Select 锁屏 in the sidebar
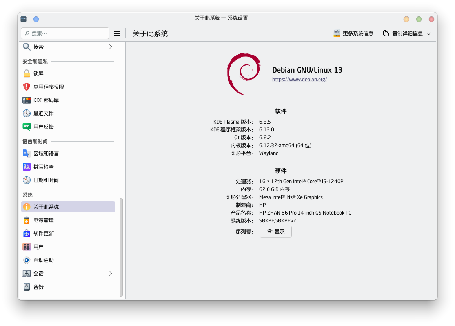Image resolution: width=455 pixels, height=326 pixels. coord(68,73)
